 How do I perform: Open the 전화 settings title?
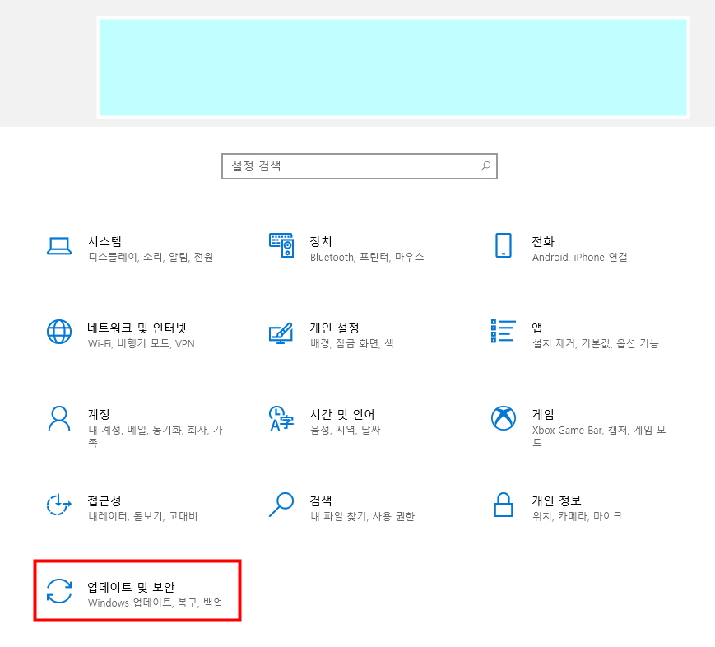click(x=543, y=241)
